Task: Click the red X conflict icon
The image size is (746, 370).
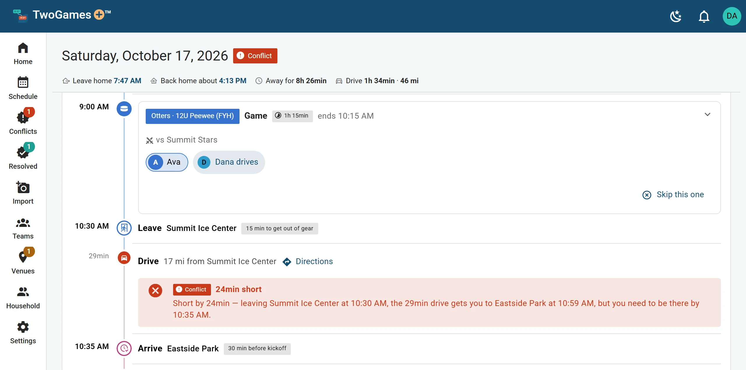Action: (x=155, y=291)
